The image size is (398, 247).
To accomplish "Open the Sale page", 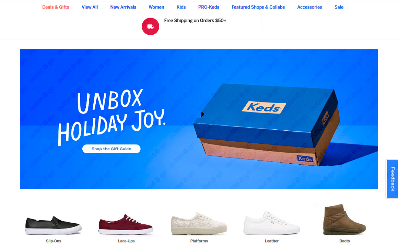I will coord(339,7).
